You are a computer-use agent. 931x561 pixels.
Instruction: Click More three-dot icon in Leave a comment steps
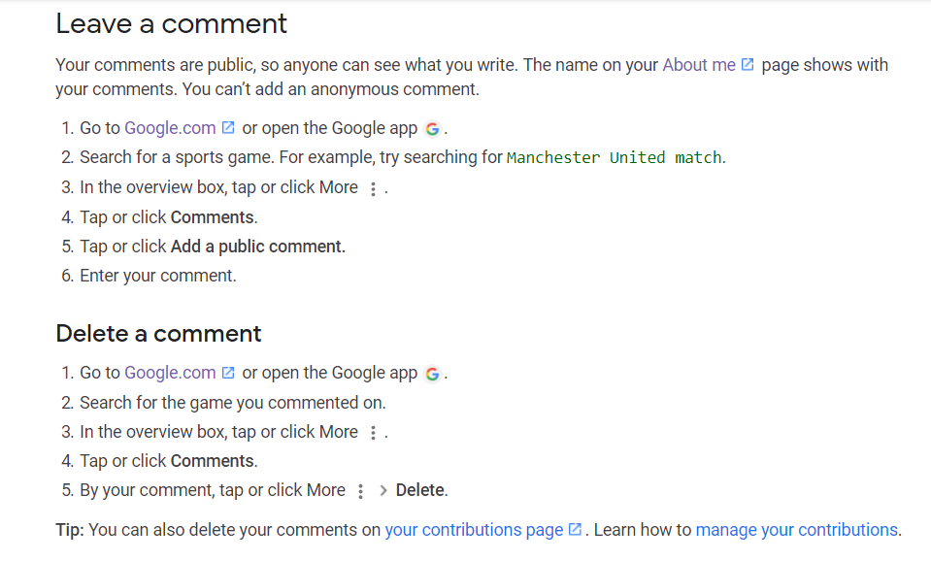(373, 189)
